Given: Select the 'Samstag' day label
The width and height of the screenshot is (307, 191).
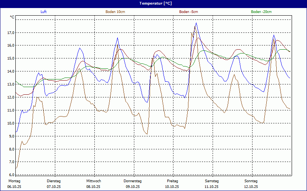Looking at the screenshot, I should click(212, 181).
